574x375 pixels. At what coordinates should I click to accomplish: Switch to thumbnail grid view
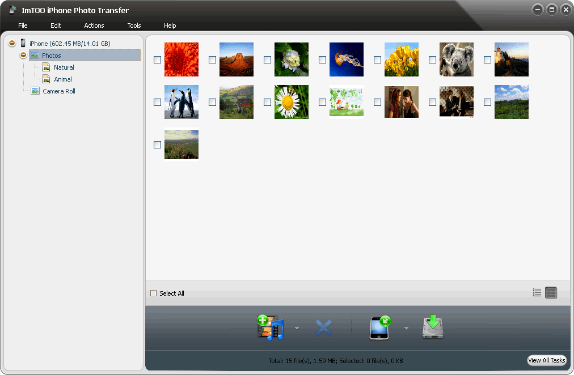point(551,293)
